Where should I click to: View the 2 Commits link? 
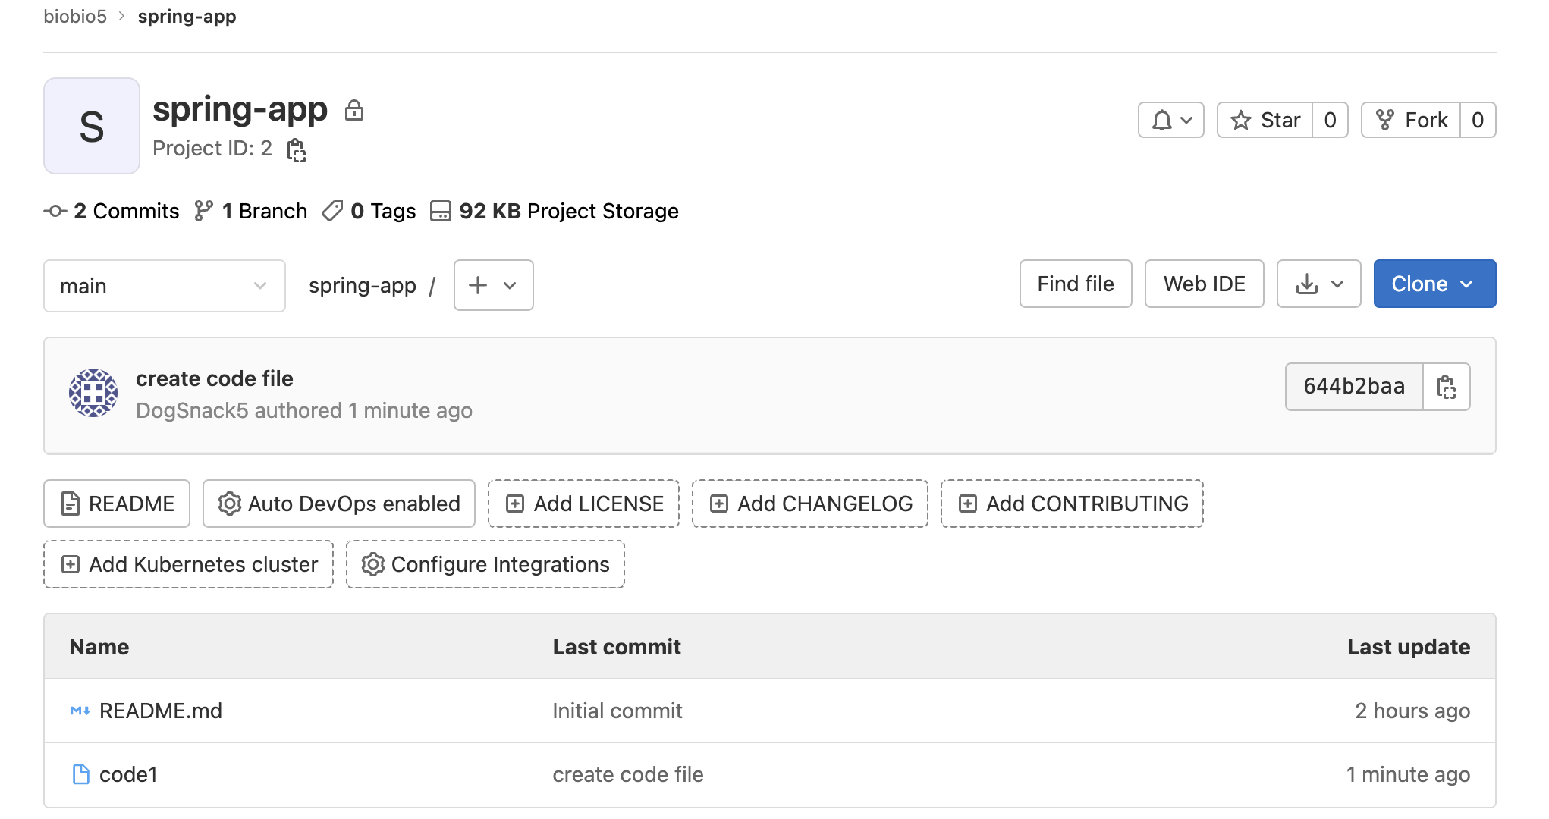point(112,211)
